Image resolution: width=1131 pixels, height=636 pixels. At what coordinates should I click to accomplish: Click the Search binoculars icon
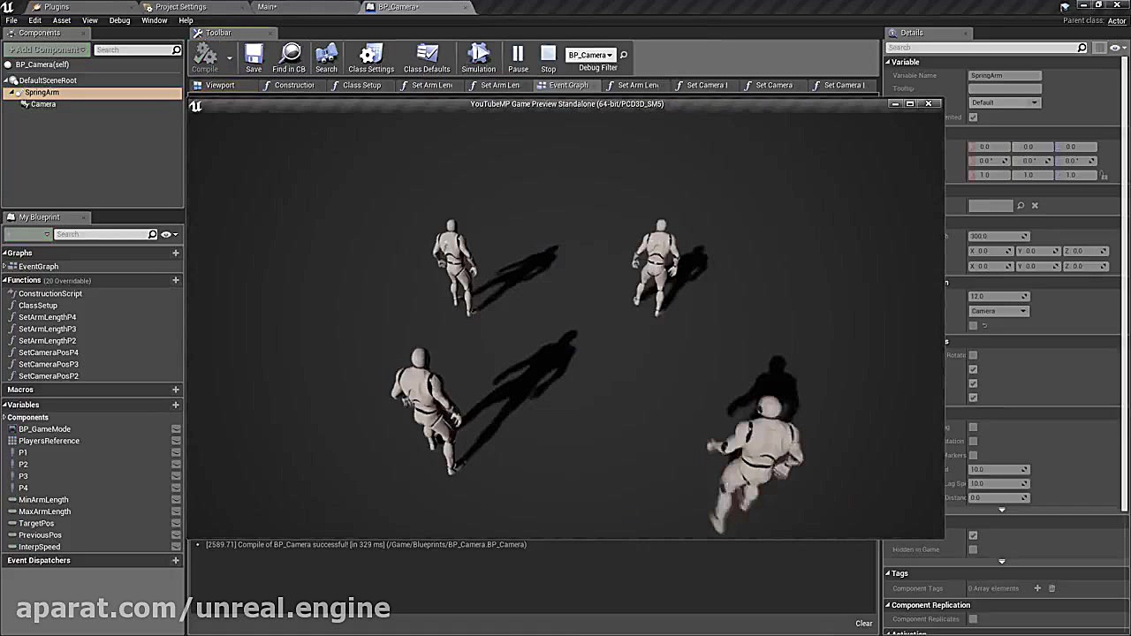click(326, 55)
